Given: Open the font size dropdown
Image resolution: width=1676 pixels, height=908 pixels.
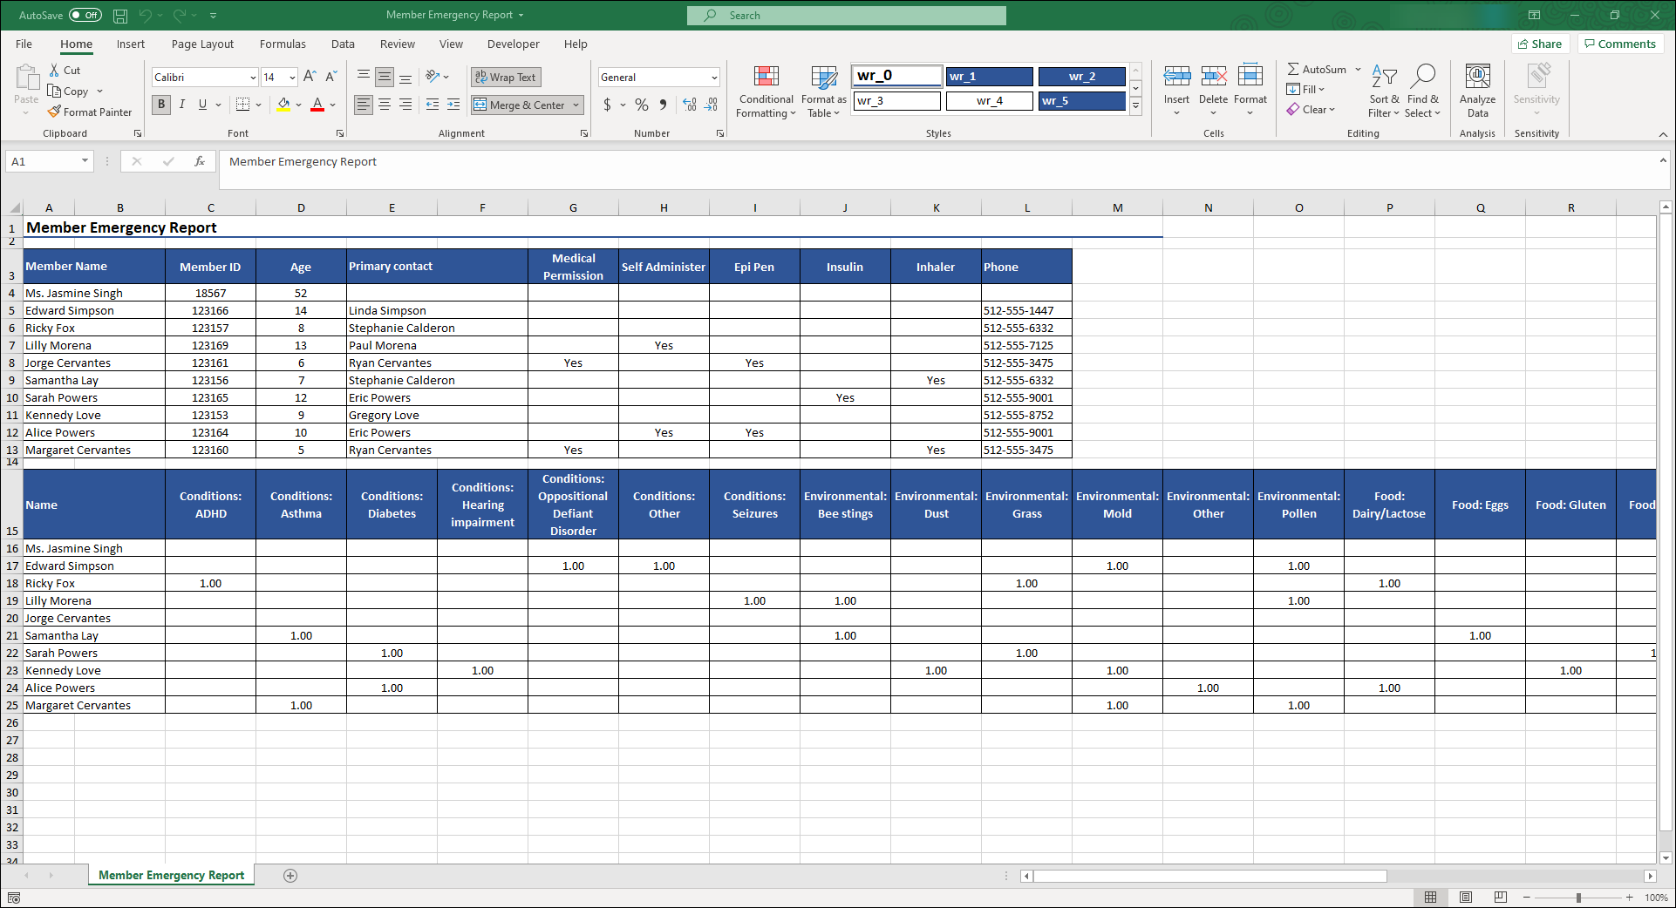Looking at the screenshot, I should [x=292, y=78].
